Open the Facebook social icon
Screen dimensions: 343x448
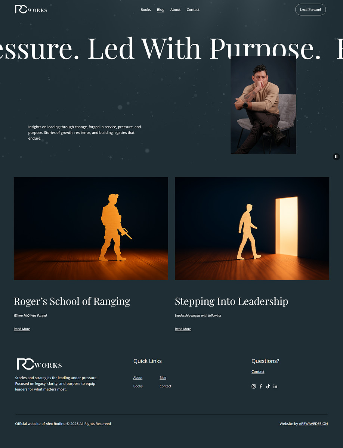coord(261,386)
